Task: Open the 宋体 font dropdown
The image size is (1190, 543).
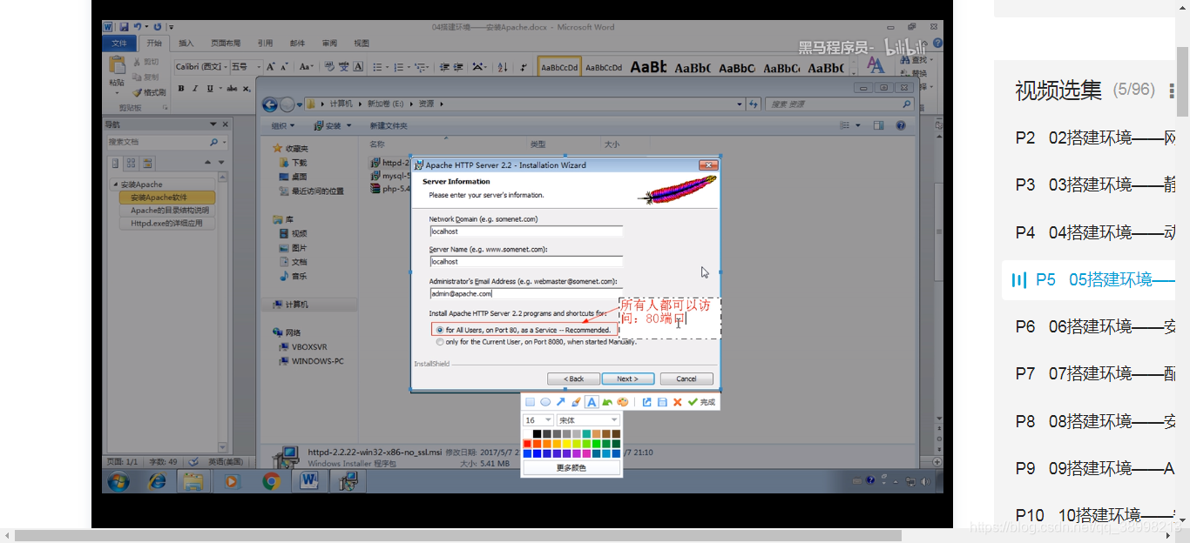Action: pos(589,420)
